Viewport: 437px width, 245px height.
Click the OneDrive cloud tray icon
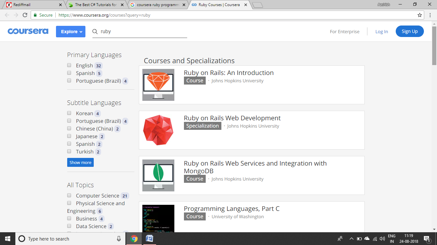(x=367, y=239)
